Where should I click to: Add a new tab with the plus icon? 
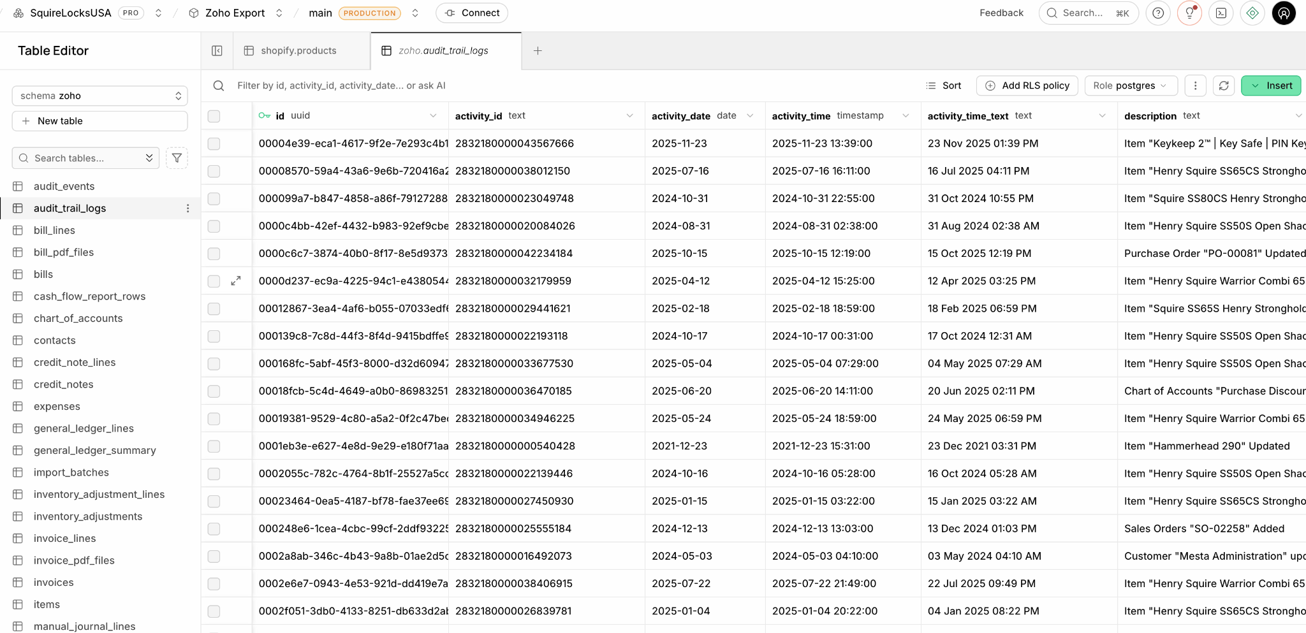coord(538,50)
